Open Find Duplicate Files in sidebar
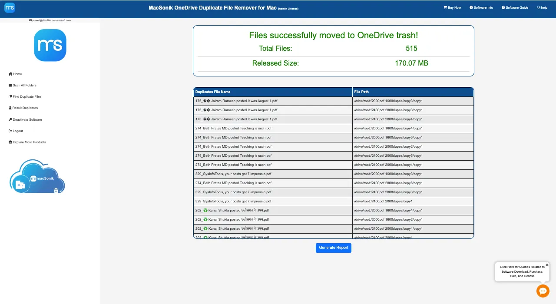The image size is (556, 304). coord(25,96)
